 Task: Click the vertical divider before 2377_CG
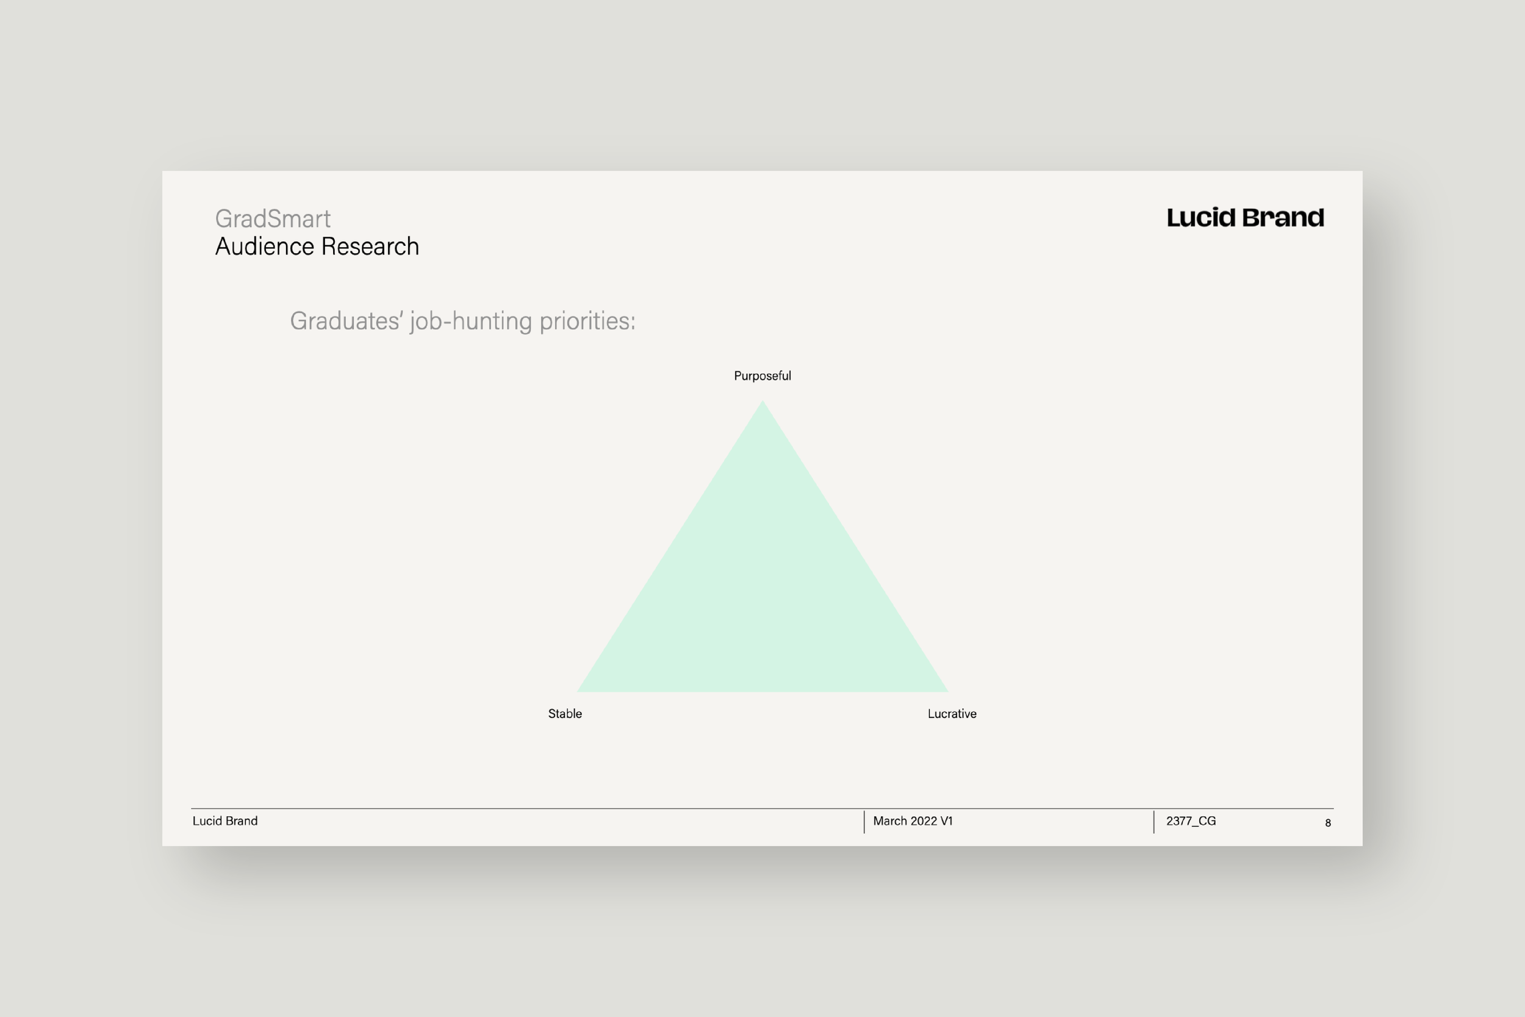pyautogui.click(x=1154, y=822)
